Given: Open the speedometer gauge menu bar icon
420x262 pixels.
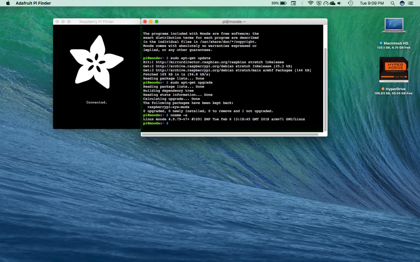Looking at the screenshot, I should tap(326, 3).
